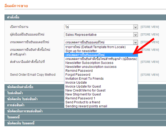This screenshot has width=166, height=132.
Task: Click the new order template dropdown arrow
Action: click(x=135, y=42)
